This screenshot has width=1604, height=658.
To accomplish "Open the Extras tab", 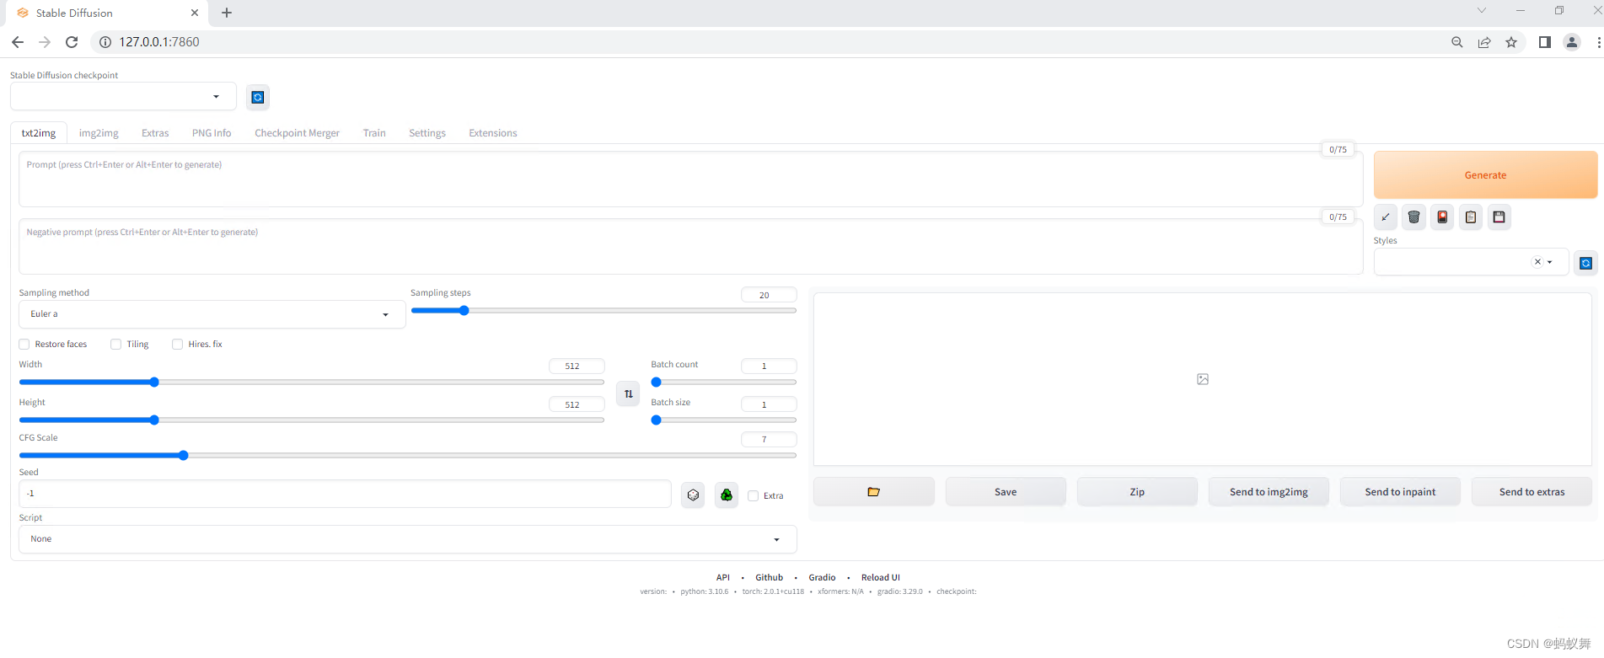I will click(155, 133).
